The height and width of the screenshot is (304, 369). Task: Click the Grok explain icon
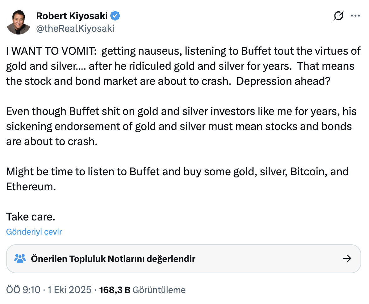click(x=339, y=16)
